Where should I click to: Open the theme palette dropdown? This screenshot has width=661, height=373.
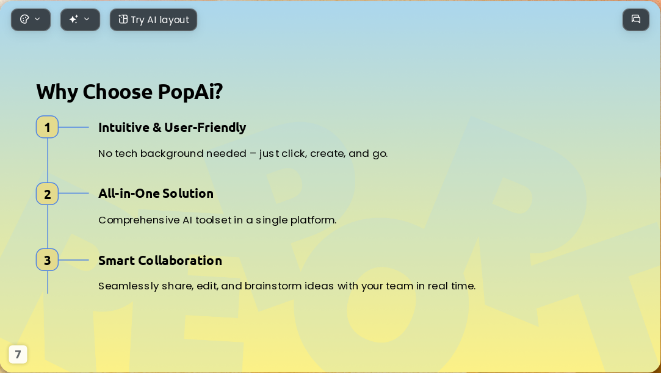pos(31,20)
